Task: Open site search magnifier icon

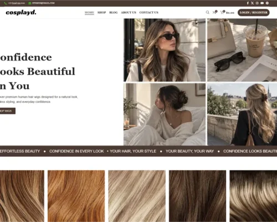Action: coord(208,12)
